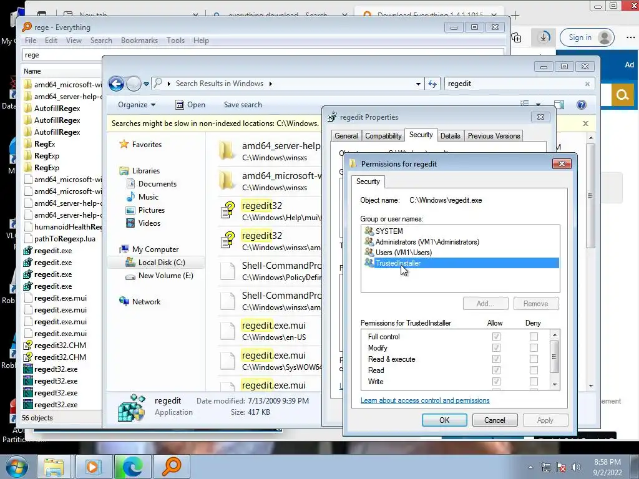Select SYSTEM in group or user names
The width and height of the screenshot is (639, 479).
click(x=389, y=231)
